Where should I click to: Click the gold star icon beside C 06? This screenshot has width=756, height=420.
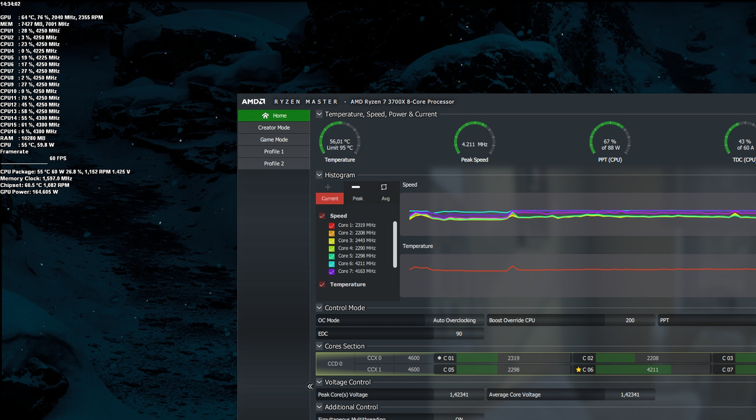tap(578, 370)
